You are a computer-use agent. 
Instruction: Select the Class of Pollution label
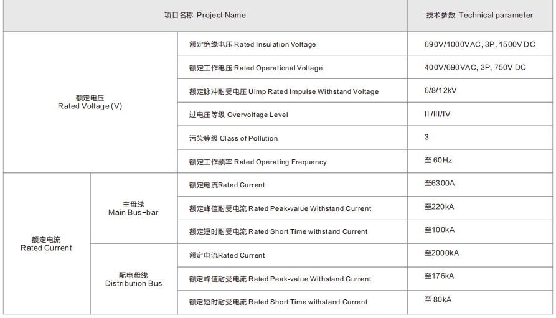point(233,138)
